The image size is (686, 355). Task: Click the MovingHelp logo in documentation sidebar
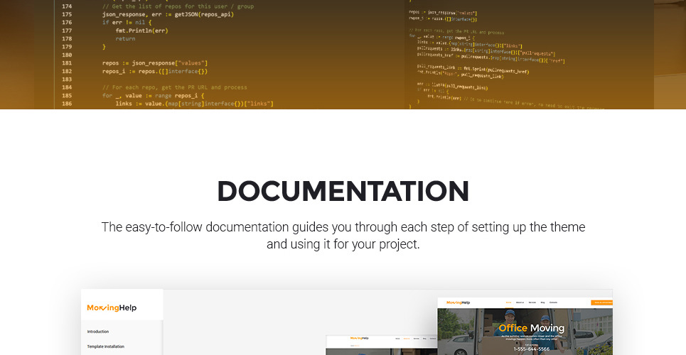pos(112,307)
